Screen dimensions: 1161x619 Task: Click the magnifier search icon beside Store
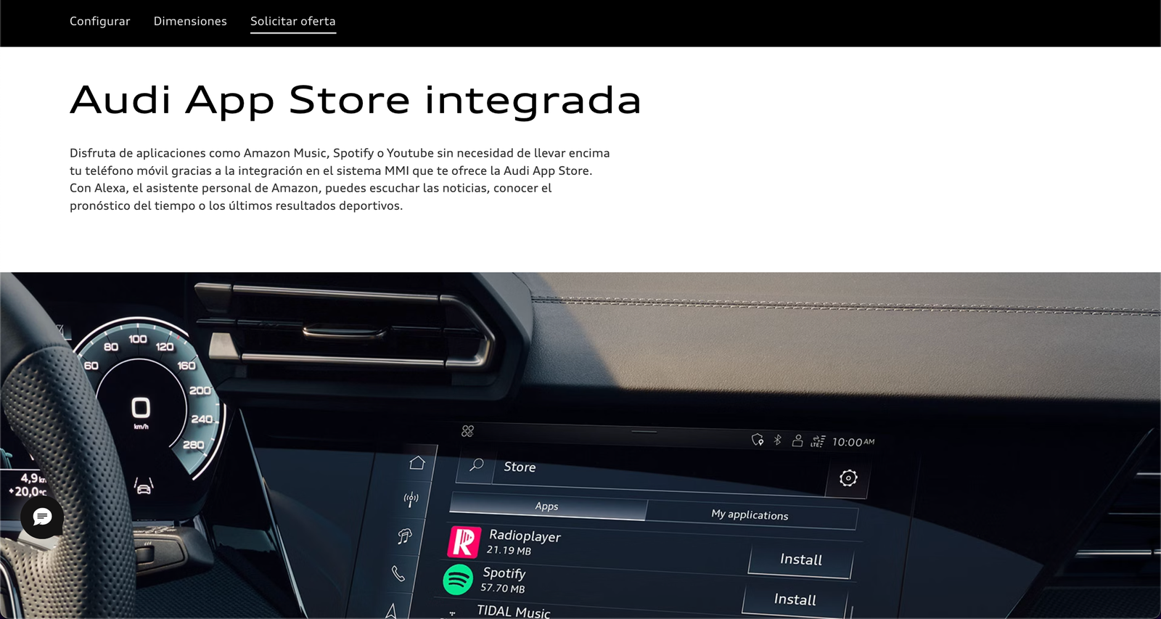pos(477,465)
